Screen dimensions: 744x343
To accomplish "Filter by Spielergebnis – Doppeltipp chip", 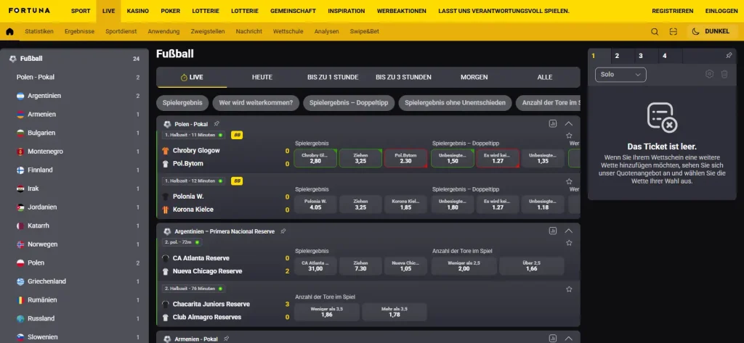I will [x=349, y=102].
